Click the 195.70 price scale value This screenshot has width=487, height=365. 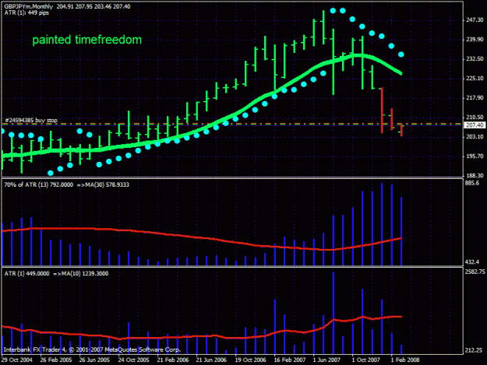pos(475,156)
